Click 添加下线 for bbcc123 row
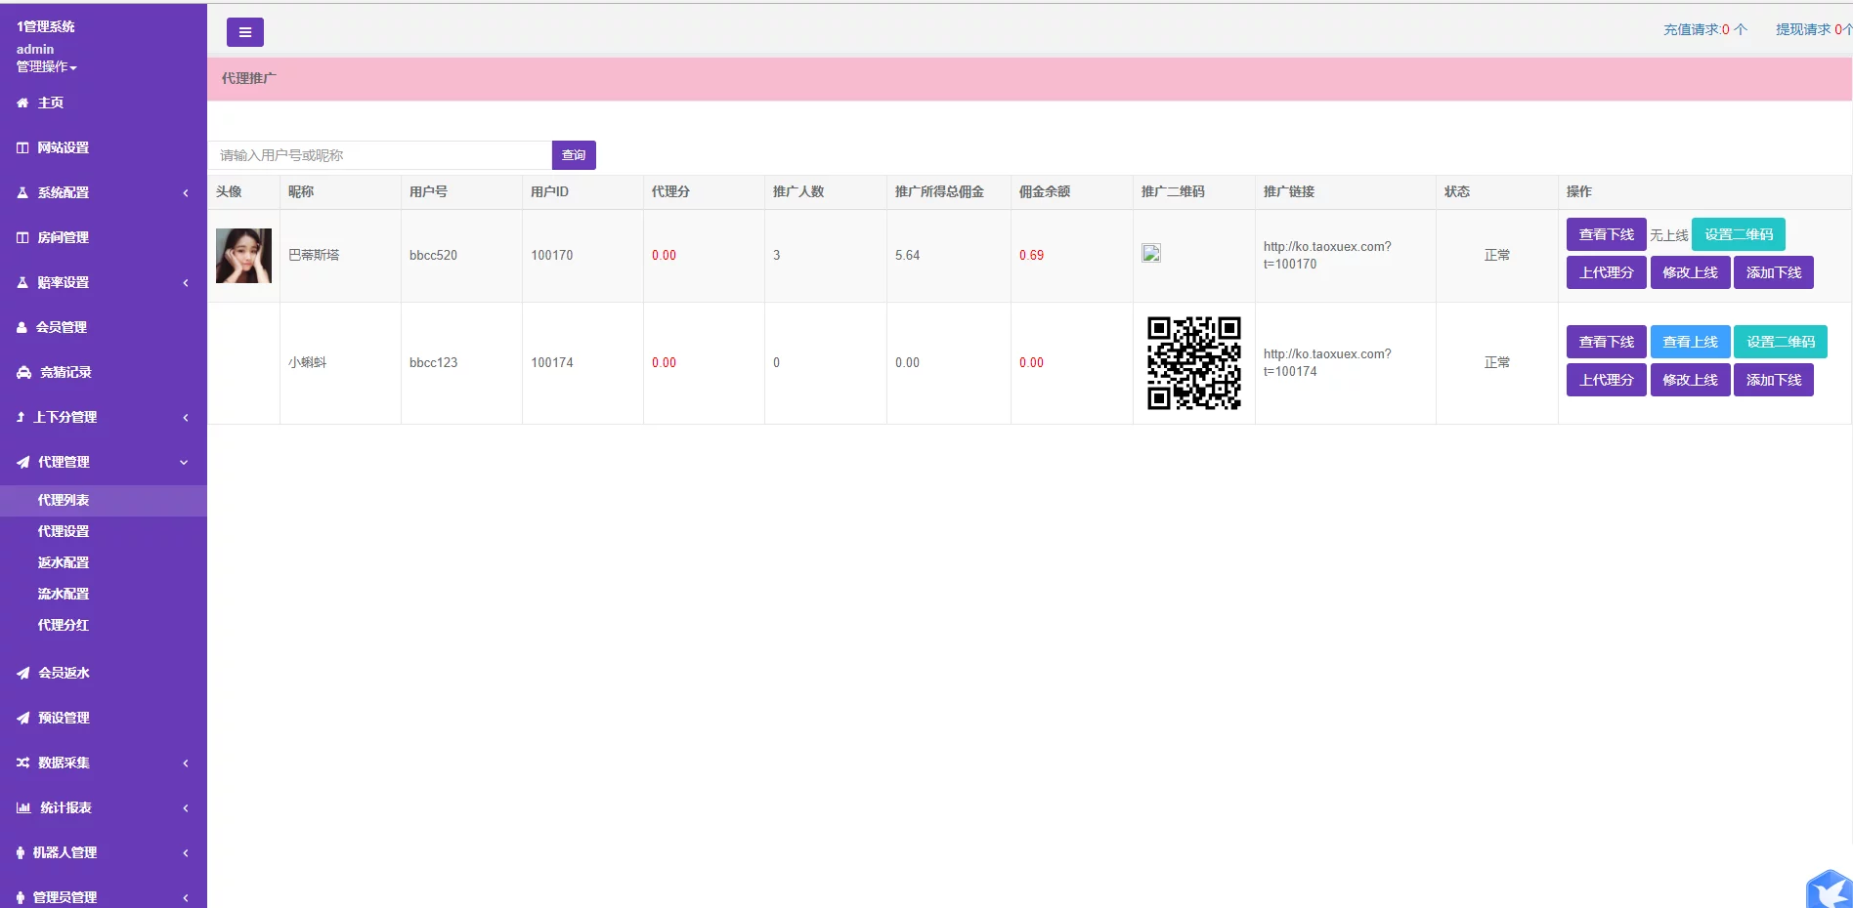1853x908 pixels. coord(1774,380)
